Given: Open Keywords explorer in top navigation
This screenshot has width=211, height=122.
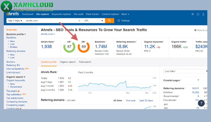Looking at the screenshot, I should click(x=61, y=14).
